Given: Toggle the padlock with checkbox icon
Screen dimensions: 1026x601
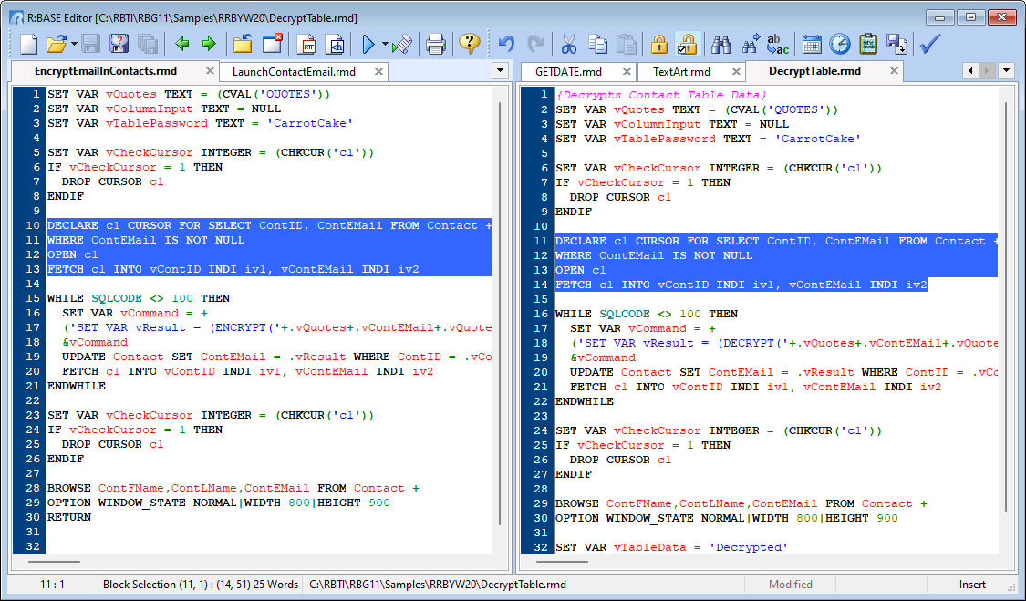Looking at the screenshot, I should [688, 45].
